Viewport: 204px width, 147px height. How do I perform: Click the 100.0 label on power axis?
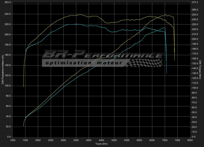pos(7,86)
